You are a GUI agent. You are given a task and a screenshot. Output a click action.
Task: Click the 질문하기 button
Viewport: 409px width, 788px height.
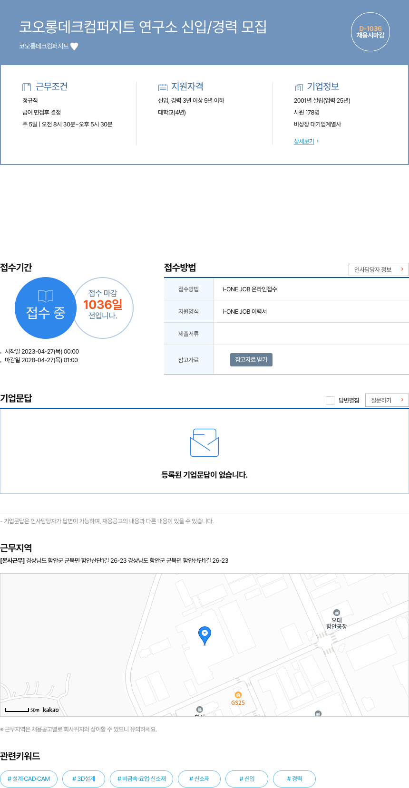coord(387,400)
